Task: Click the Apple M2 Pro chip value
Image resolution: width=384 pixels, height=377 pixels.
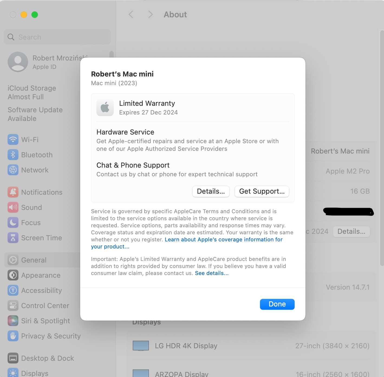Action: 348,171
